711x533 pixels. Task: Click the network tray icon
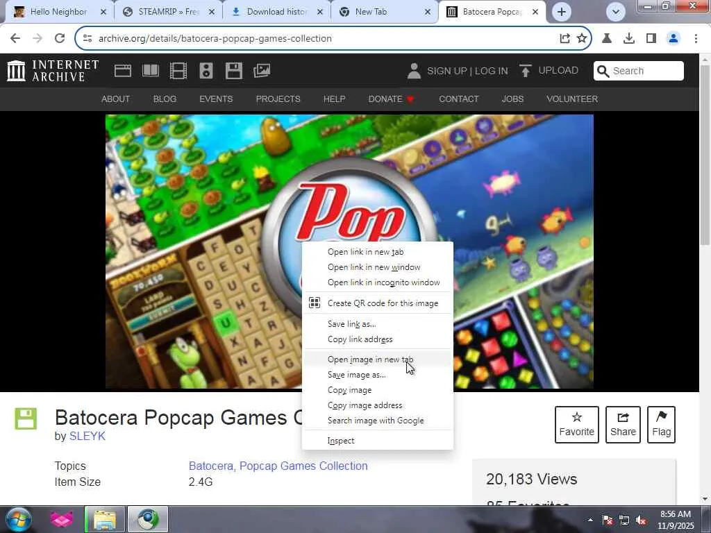624,520
